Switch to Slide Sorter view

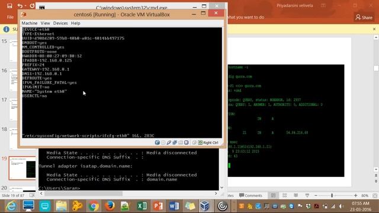pyautogui.click(x=284, y=196)
